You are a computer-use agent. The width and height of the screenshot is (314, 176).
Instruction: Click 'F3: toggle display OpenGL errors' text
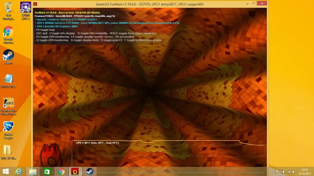click(x=92, y=37)
